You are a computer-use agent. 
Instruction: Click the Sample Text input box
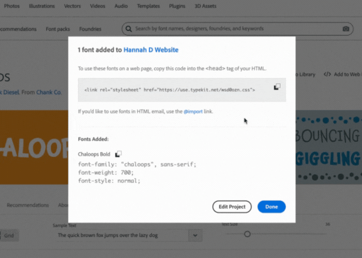[122, 235]
